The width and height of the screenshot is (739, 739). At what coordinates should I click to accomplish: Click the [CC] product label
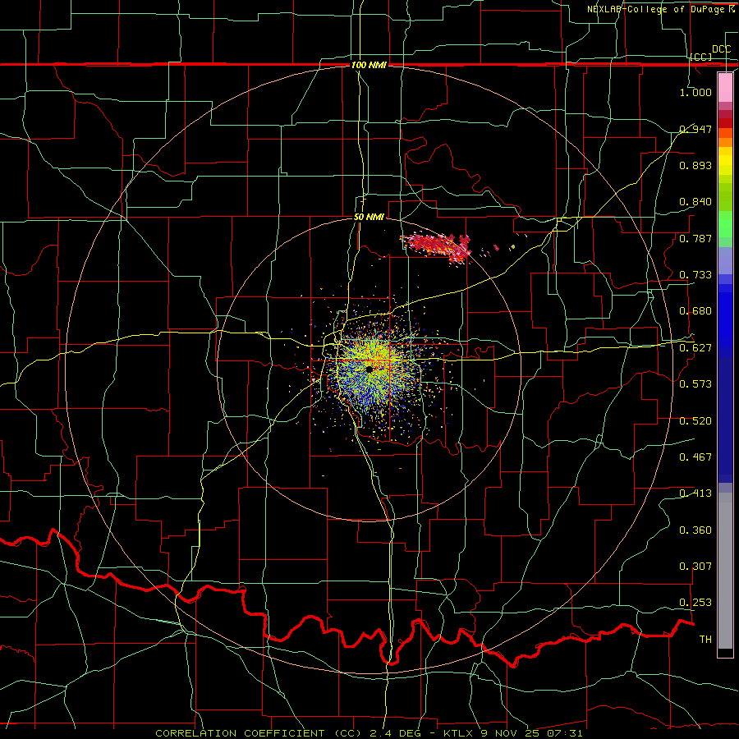pos(701,57)
